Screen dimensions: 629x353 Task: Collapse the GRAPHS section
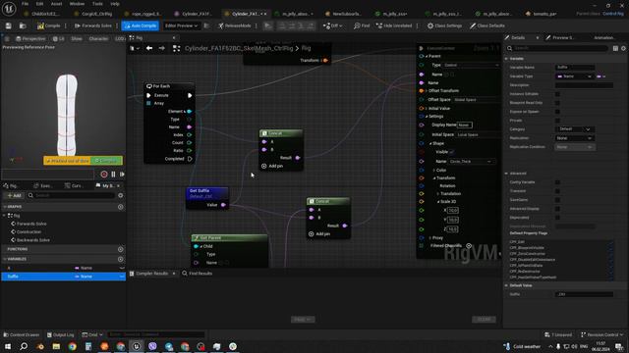pos(5,207)
